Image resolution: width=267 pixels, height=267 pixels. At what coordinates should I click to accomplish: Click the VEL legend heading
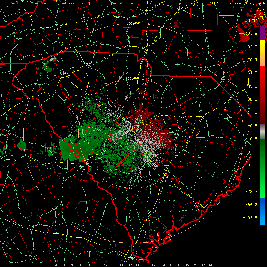(260, 18)
